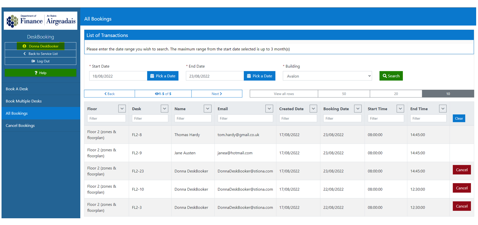The width and height of the screenshot is (478, 225).
Task: Select Jane Austen name cell
Action: pos(193,153)
